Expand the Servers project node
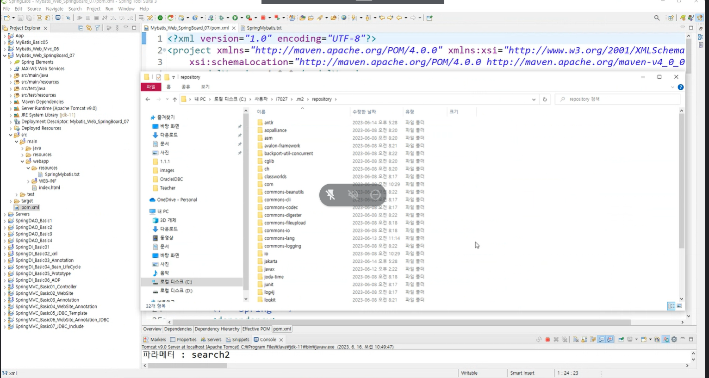 (x=5, y=214)
